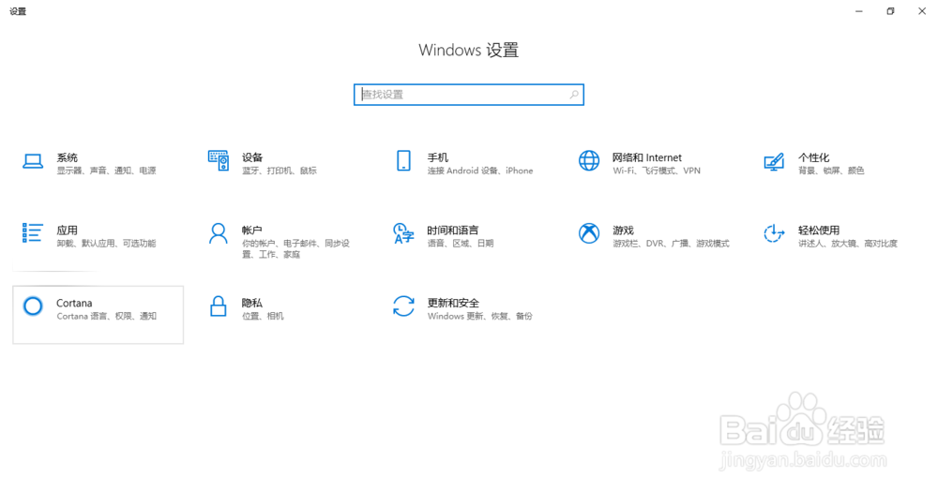Click description Windows 更新、恢复、备份

(x=479, y=316)
